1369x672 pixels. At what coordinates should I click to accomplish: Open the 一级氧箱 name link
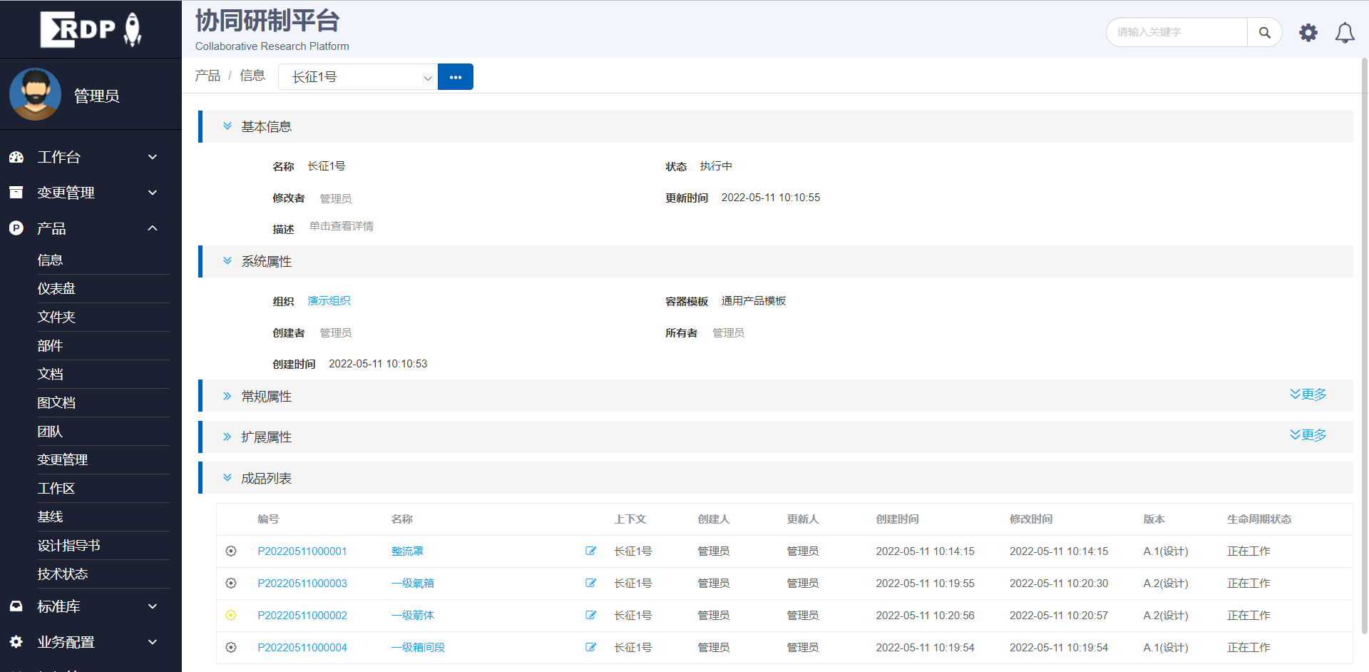(x=413, y=584)
